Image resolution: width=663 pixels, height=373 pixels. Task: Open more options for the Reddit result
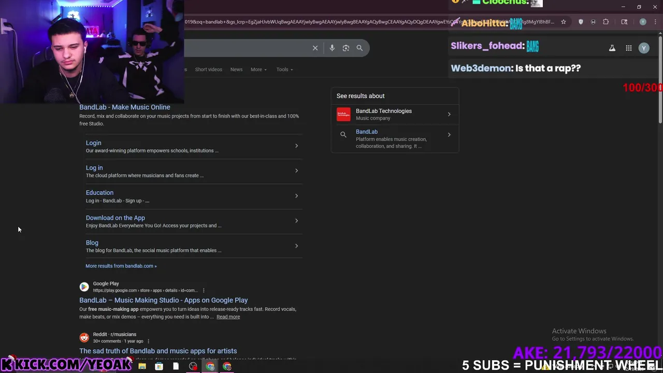click(148, 341)
